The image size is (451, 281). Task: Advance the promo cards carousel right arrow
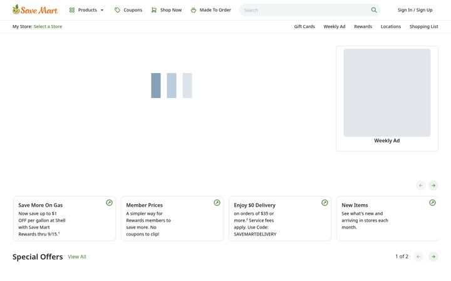pyautogui.click(x=433, y=185)
